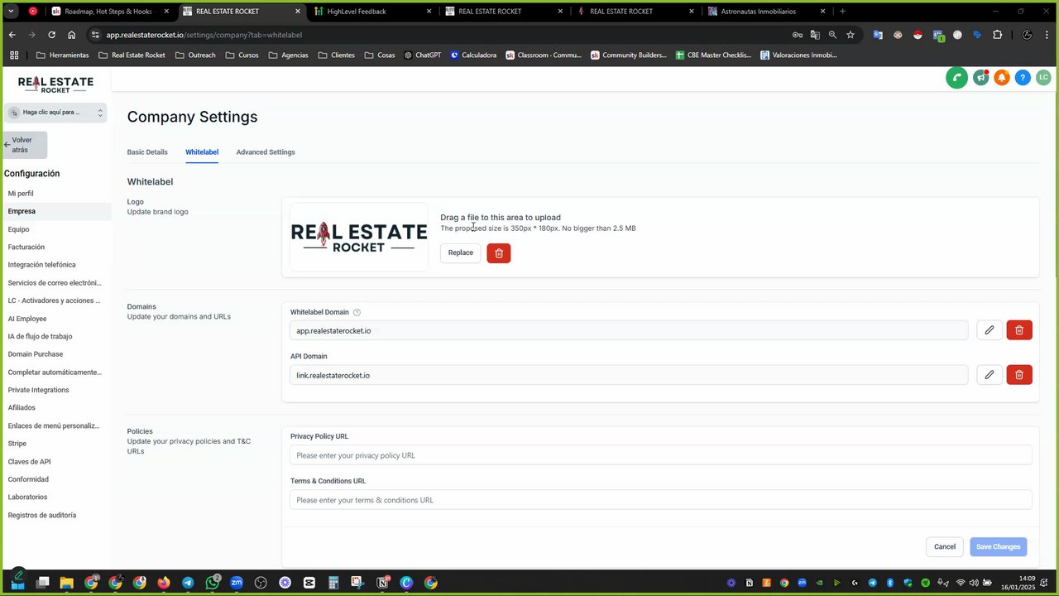Click the Replace logo button
The image size is (1059, 596).
coord(461,252)
